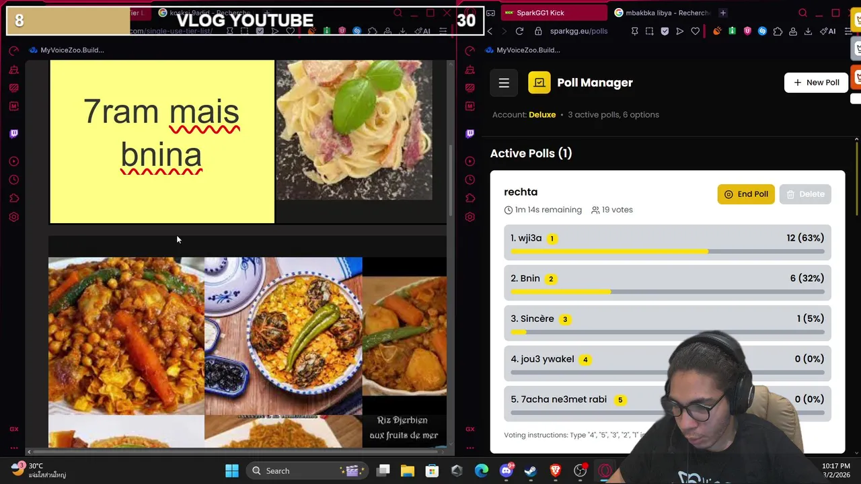The width and height of the screenshot is (861, 484).
Task: Open the AI assistant in right window toolbar
Action: (828, 31)
